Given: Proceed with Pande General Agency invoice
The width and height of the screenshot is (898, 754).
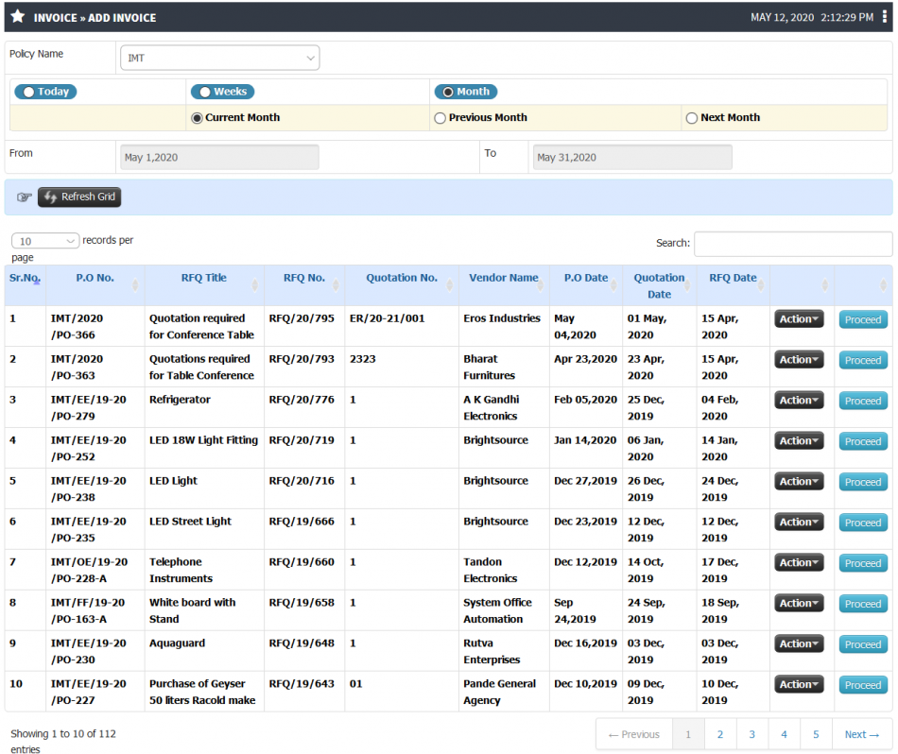Looking at the screenshot, I should (863, 685).
